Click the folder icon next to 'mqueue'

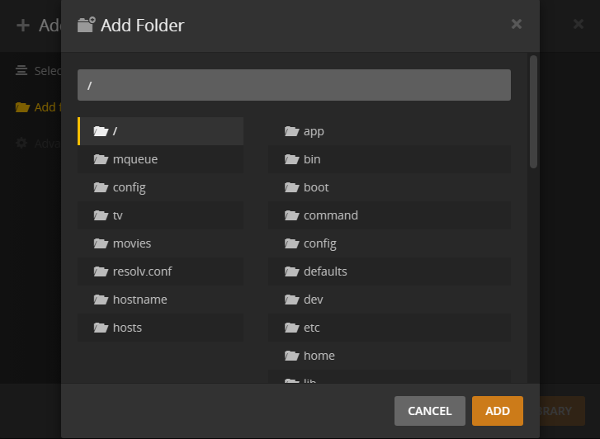(x=101, y=159)
